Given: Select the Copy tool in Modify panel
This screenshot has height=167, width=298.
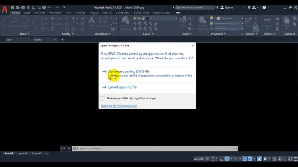Looking at the screenshot, I should pos(56,24).
